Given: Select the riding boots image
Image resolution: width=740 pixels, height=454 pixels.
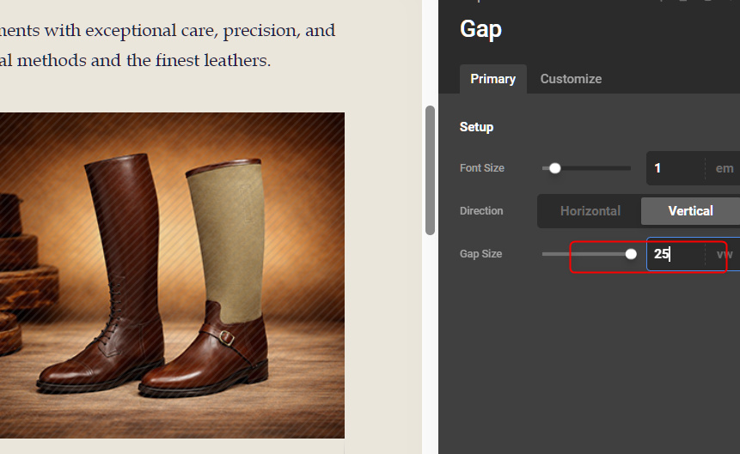Looking at the screenshot, I should click(x=172, y=275).
